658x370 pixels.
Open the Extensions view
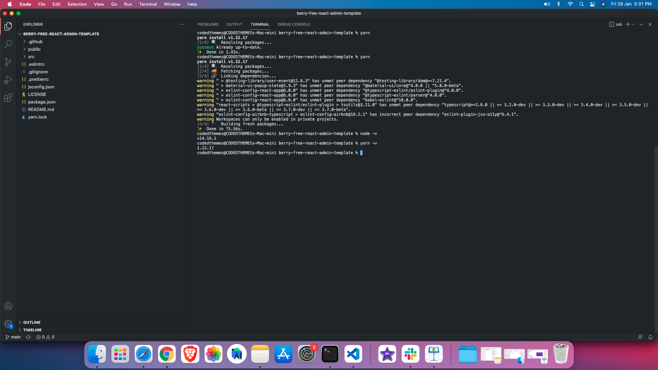(8, 98)
